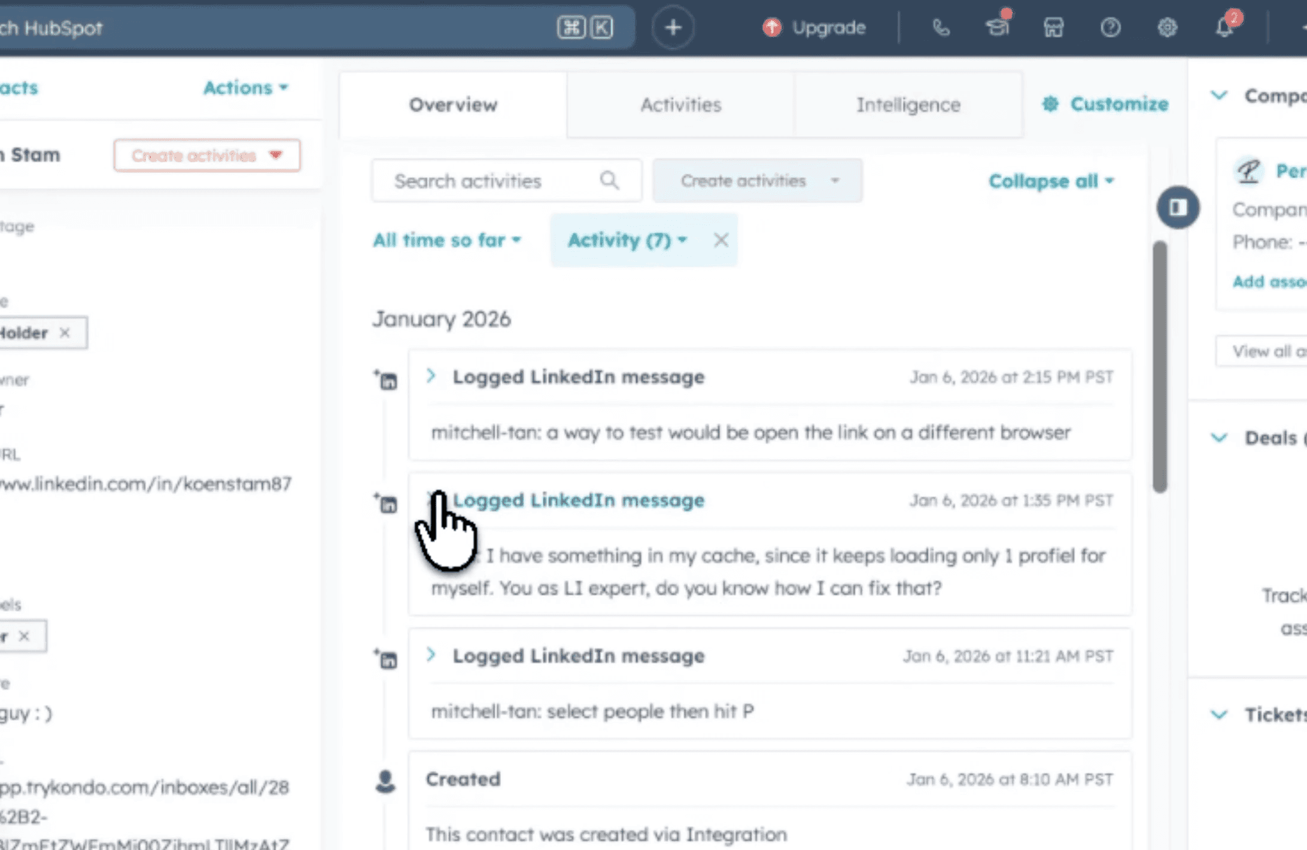Open notifications bell icon

(x=1224, y=28)
